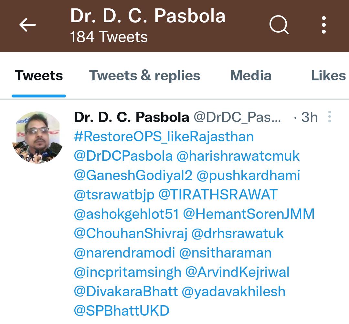Open @ashokgehlot51 mention link

click(x=126, y=214)
